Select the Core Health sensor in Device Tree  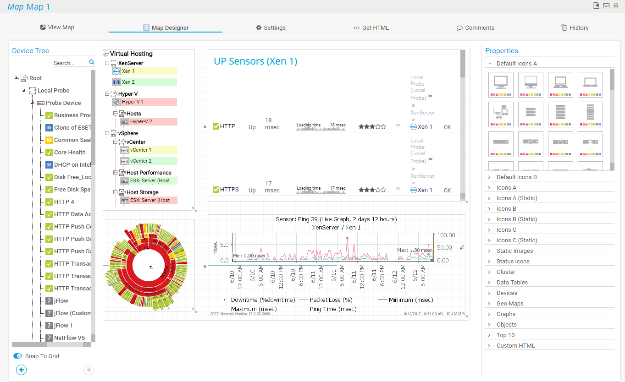(x=69, y=153)
